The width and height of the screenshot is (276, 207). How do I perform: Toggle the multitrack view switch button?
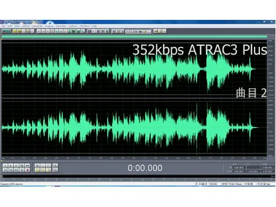click(6, 31)
